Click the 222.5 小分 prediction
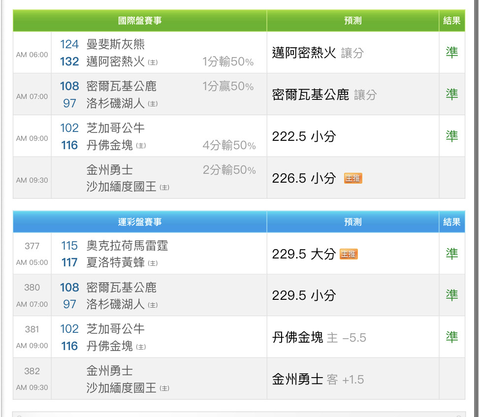This screenshot has width=480, height=417. click(304, 136)
